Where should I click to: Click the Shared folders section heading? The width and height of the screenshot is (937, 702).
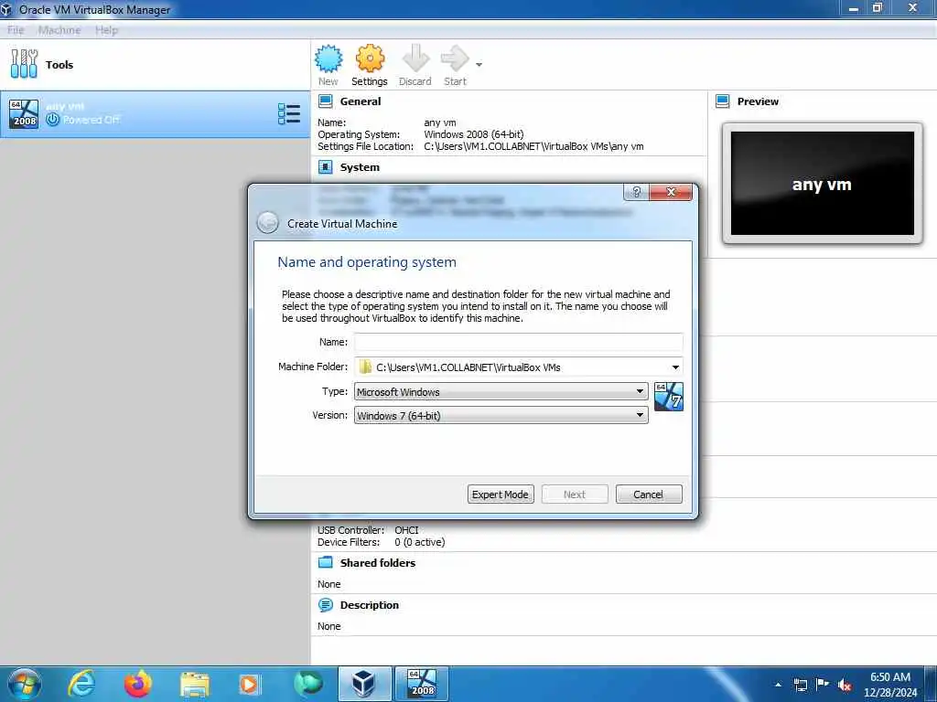[x=378, y=563]
